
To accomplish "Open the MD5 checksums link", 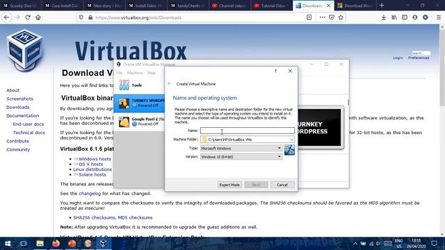I will 135,217.
